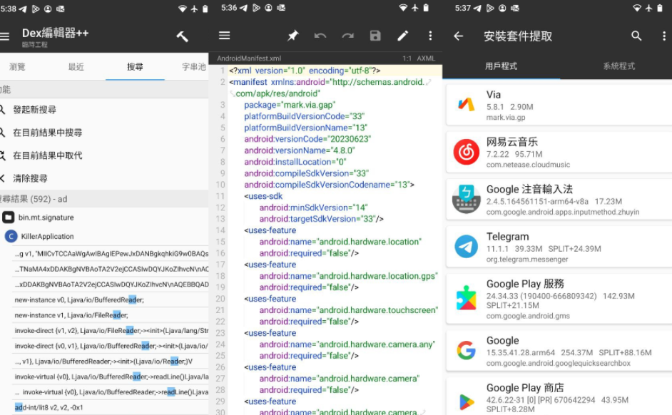Tap the hammer build icon
Viewport: 672px width, 415px height.
(x=182, y=36)
